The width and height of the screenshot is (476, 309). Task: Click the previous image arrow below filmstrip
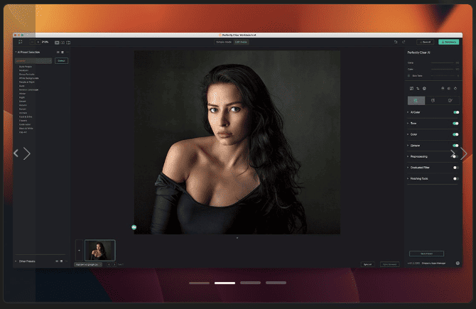[x=109, y=265]
